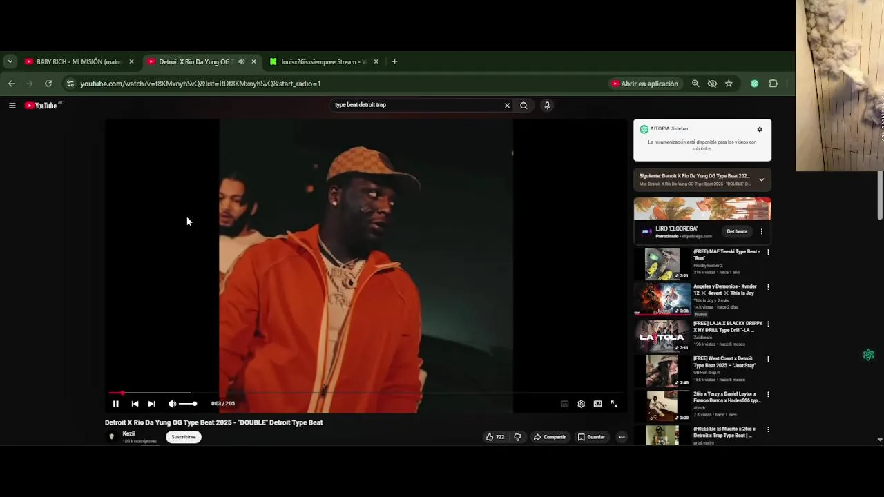The height and width of the screenshot is (497, 884).
Task: Open West Coast x Detroit 'Just Stay' title
Action: pos(724,362)
